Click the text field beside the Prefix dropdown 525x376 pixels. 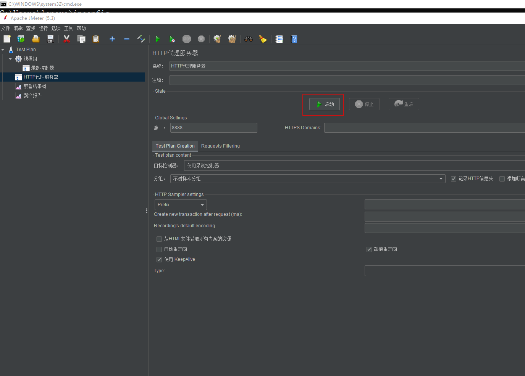445,204
